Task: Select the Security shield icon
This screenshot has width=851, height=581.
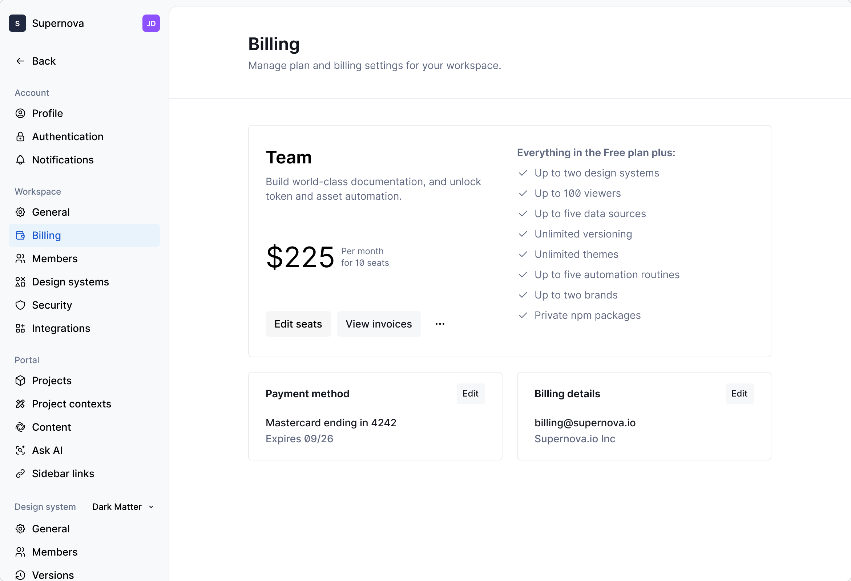Action: tap(20, 305)
